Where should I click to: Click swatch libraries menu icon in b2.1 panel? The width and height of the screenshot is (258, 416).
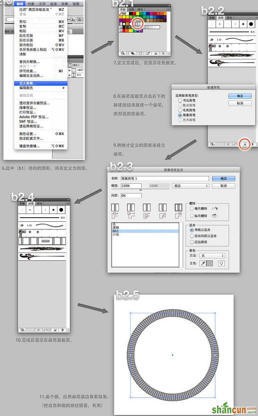tap(123, 53)
